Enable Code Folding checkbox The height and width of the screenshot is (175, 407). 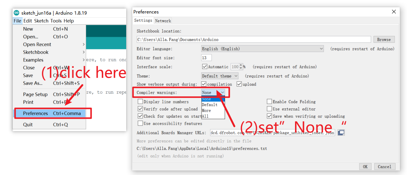269,102
